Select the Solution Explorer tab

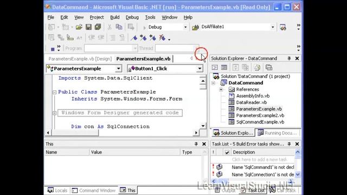(x=233, y=133)
